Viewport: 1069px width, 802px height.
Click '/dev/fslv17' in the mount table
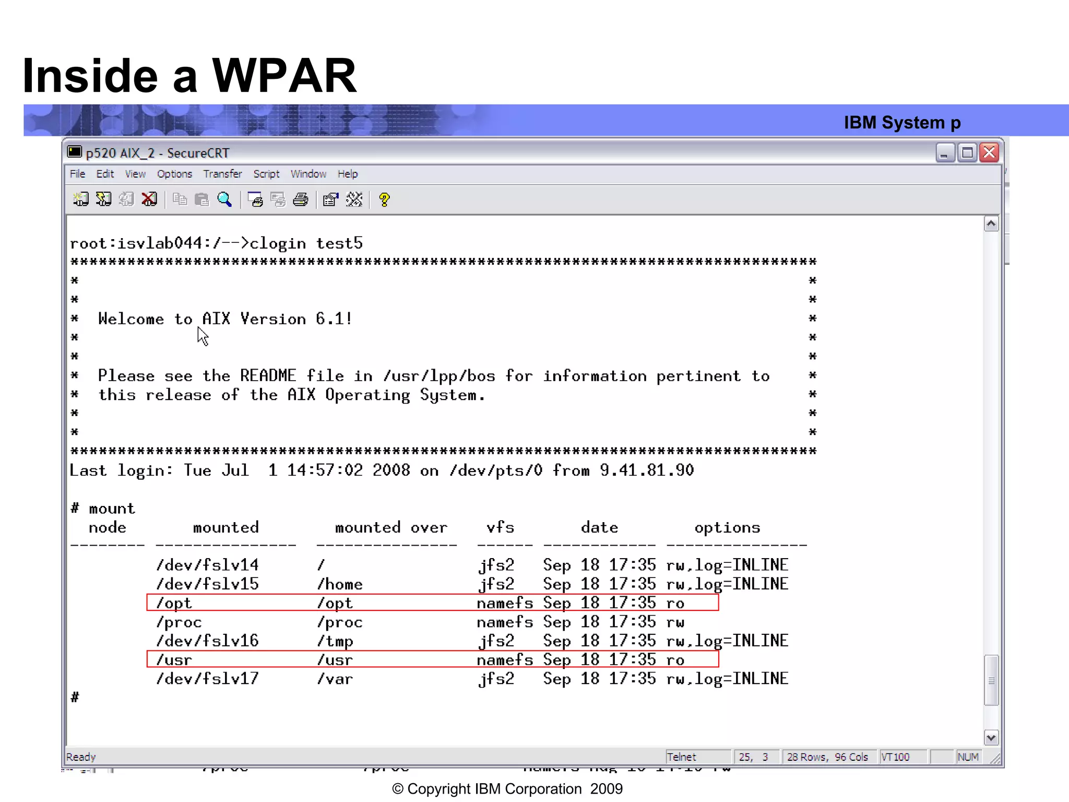pos(207,679)
